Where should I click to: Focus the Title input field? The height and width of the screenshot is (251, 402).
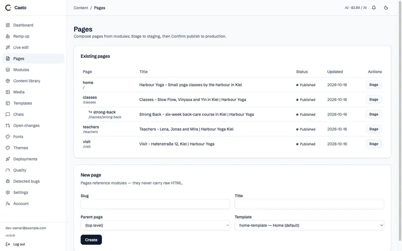309,204
